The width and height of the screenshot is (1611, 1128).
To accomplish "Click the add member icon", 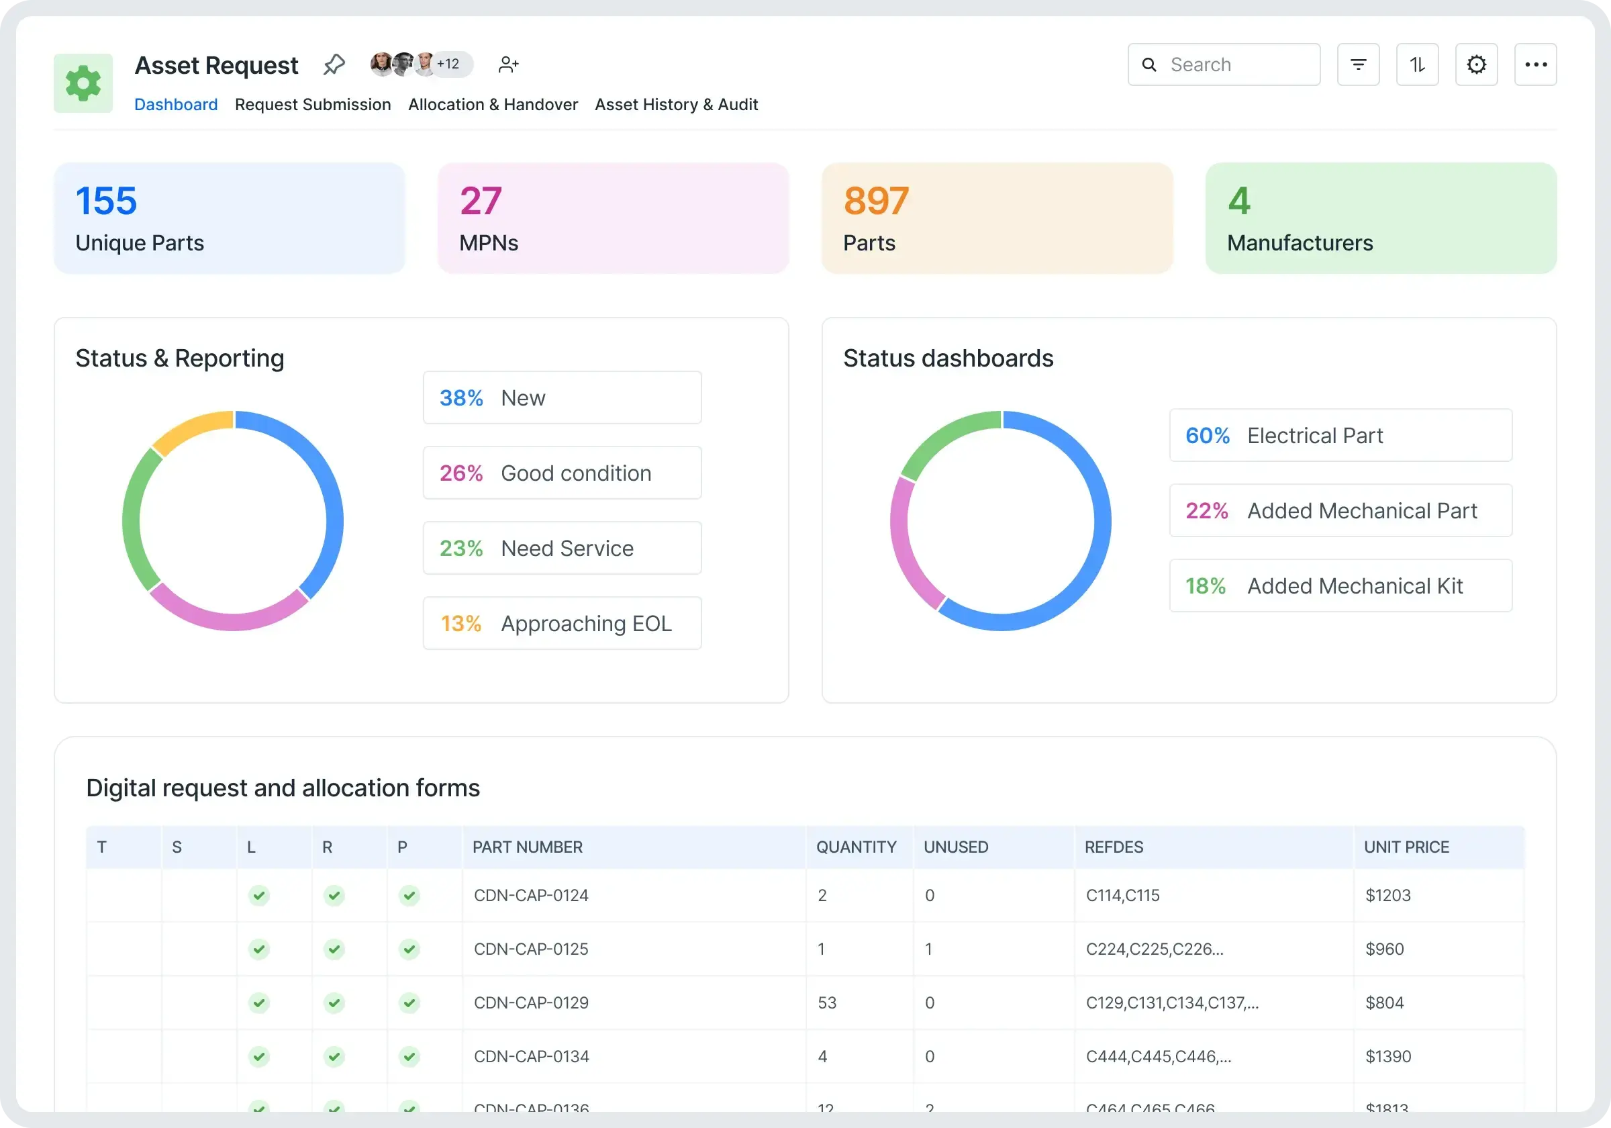I will click(x=508, y=64).
